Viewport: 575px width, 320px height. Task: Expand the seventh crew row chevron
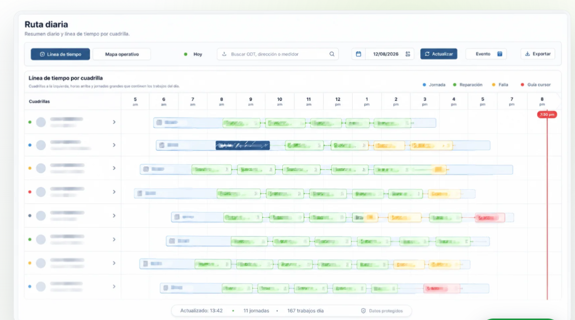(x=114, y=263)
